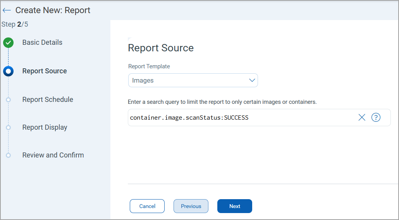Expand the chevron arrow in the Images combo box

[x=252, y=80]
